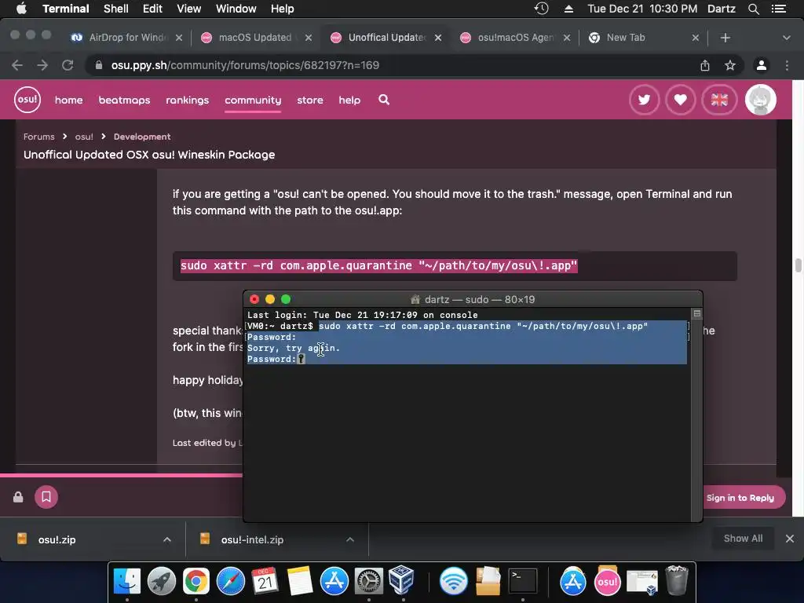Open the Apple menu
804x603 pixels.
point(21,9)
